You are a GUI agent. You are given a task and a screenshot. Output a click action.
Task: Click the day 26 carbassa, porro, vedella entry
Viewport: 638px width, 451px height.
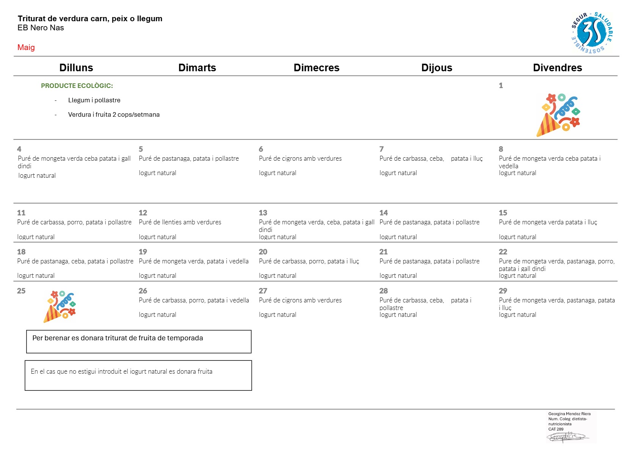194,300
